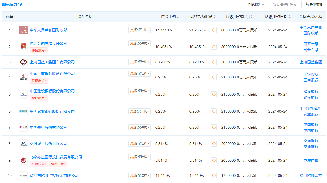Click 中华人民共和国财政部 red logo thumbnail
Viewport: 327px width, 183px height.
pyautogui.click(x=23, y=30)
